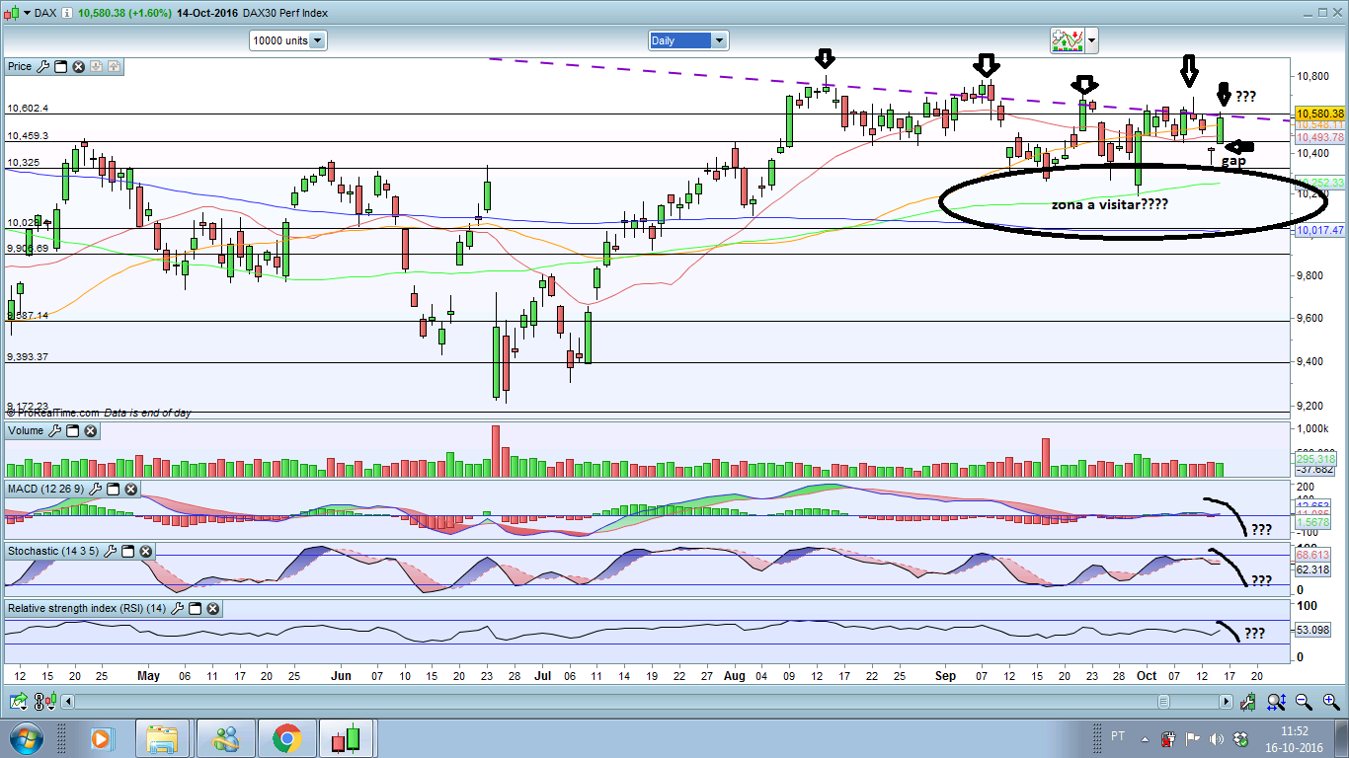Maximize the RSI panel
This screenshot has width=1349, height=758.
pos(195,609)
